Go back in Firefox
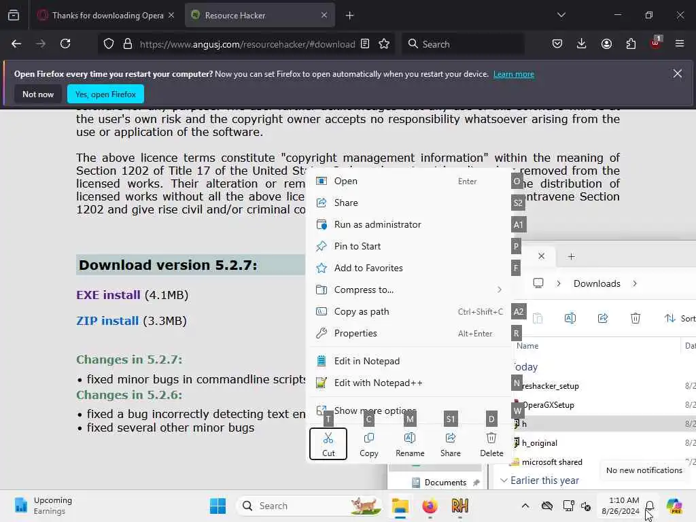 16,44
